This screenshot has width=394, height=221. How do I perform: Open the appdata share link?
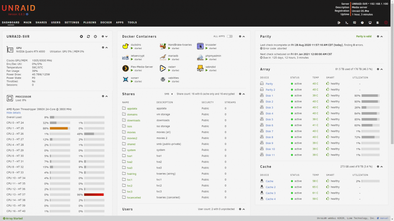tap(132, 109)
